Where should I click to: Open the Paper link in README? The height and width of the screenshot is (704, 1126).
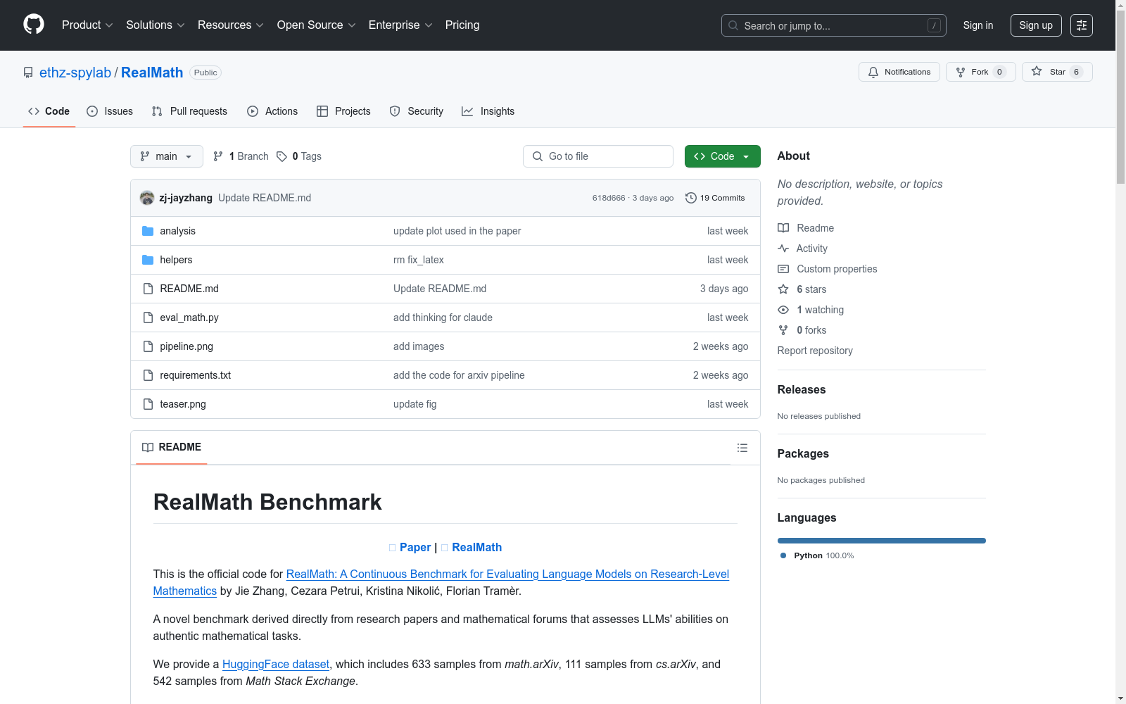(x=415, y=547)
